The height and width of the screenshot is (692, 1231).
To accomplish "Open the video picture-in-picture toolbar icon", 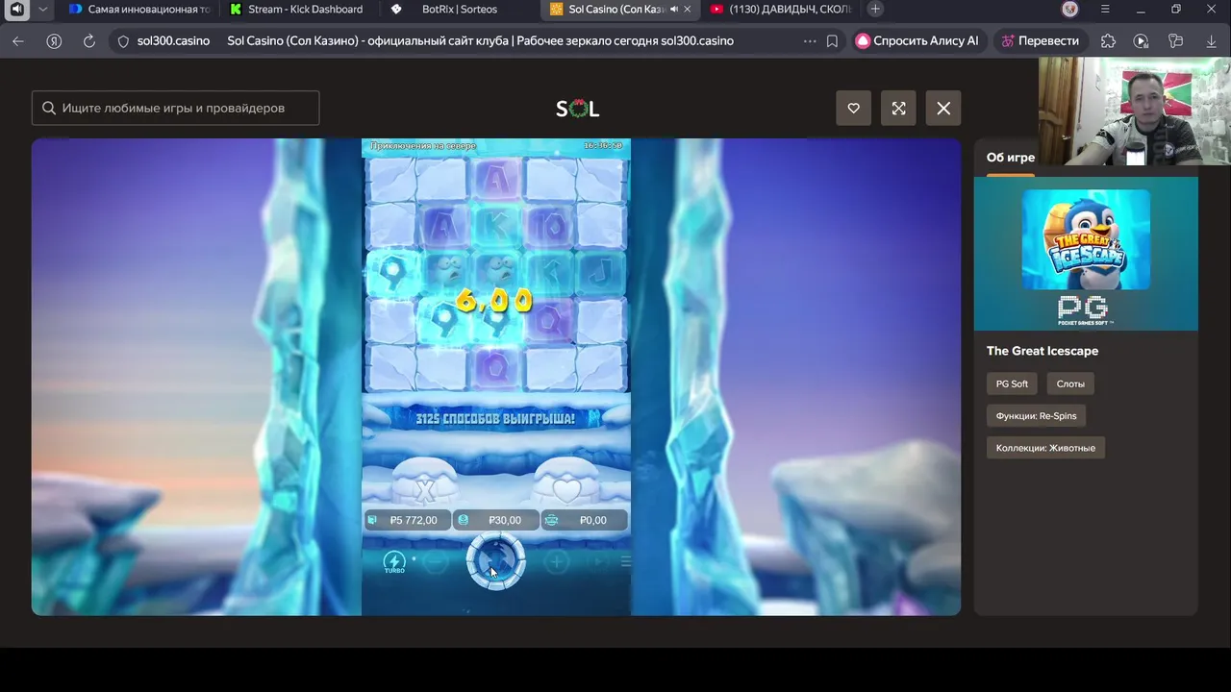I will [1142, 41].
